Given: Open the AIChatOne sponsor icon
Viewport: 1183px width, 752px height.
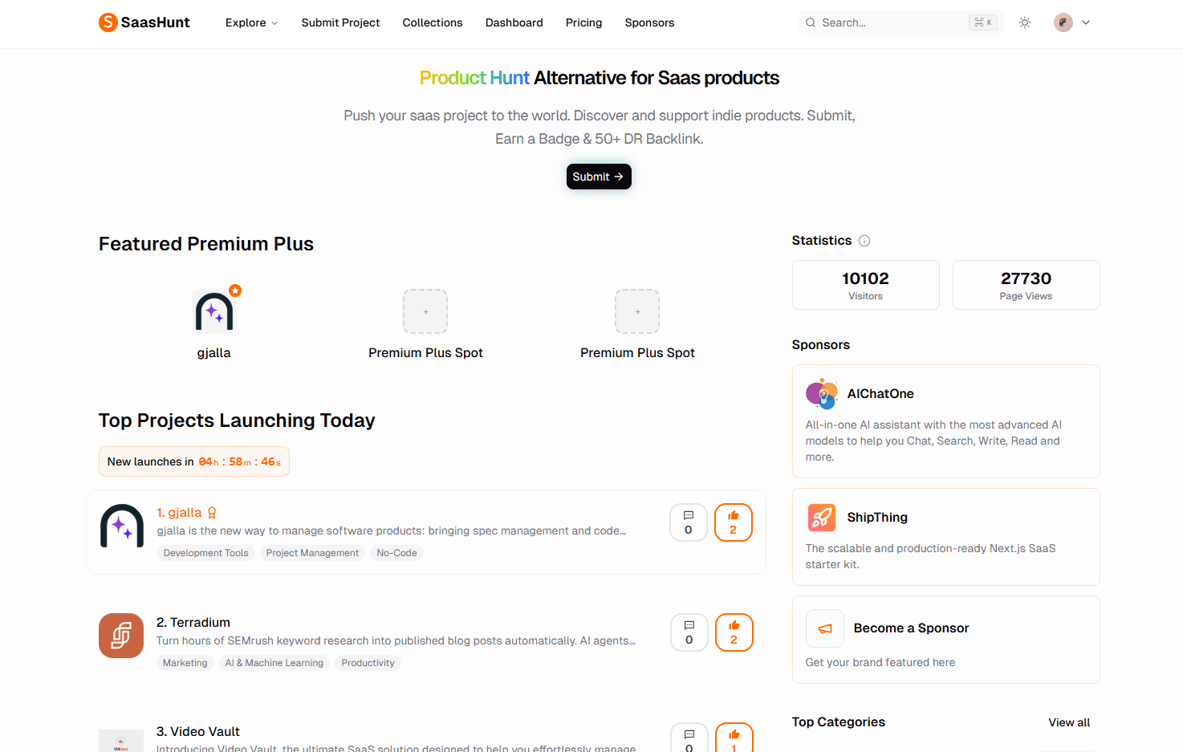Looking at the screenshot, I should point(821,394).
